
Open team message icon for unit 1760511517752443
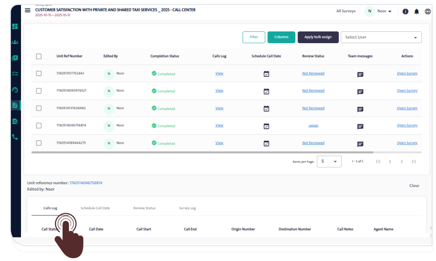tap(360, 75)
